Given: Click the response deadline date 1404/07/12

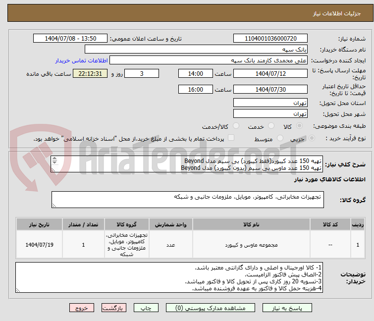Looking at the screenshot, I should click(270, 73).
